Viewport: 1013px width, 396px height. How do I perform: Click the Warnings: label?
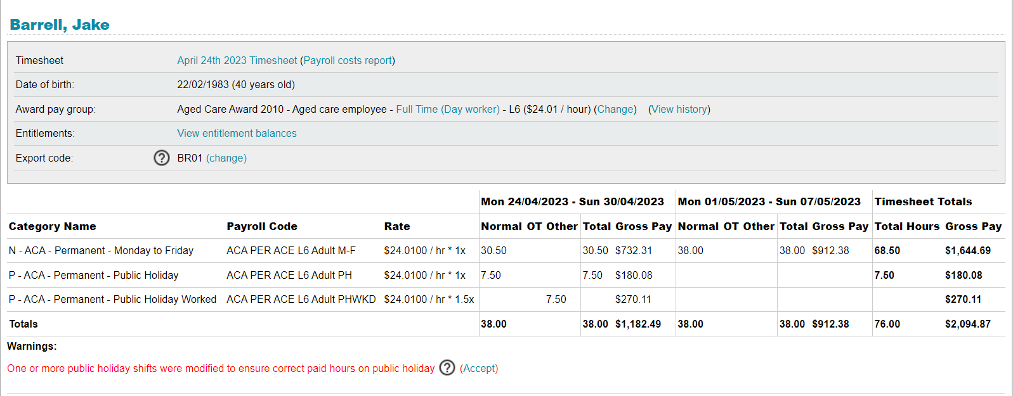click(x=32, y=346)
